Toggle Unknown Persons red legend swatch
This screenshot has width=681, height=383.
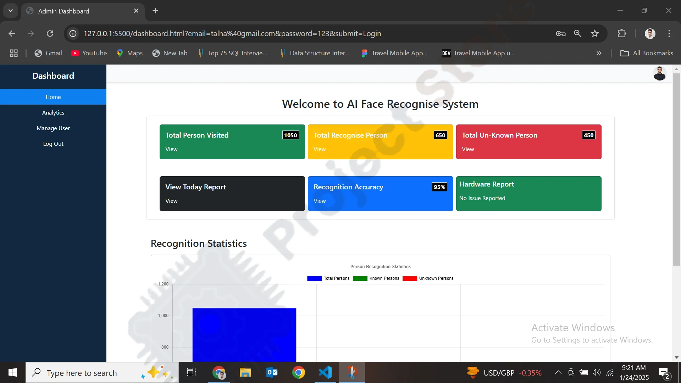tap(410, 278)
